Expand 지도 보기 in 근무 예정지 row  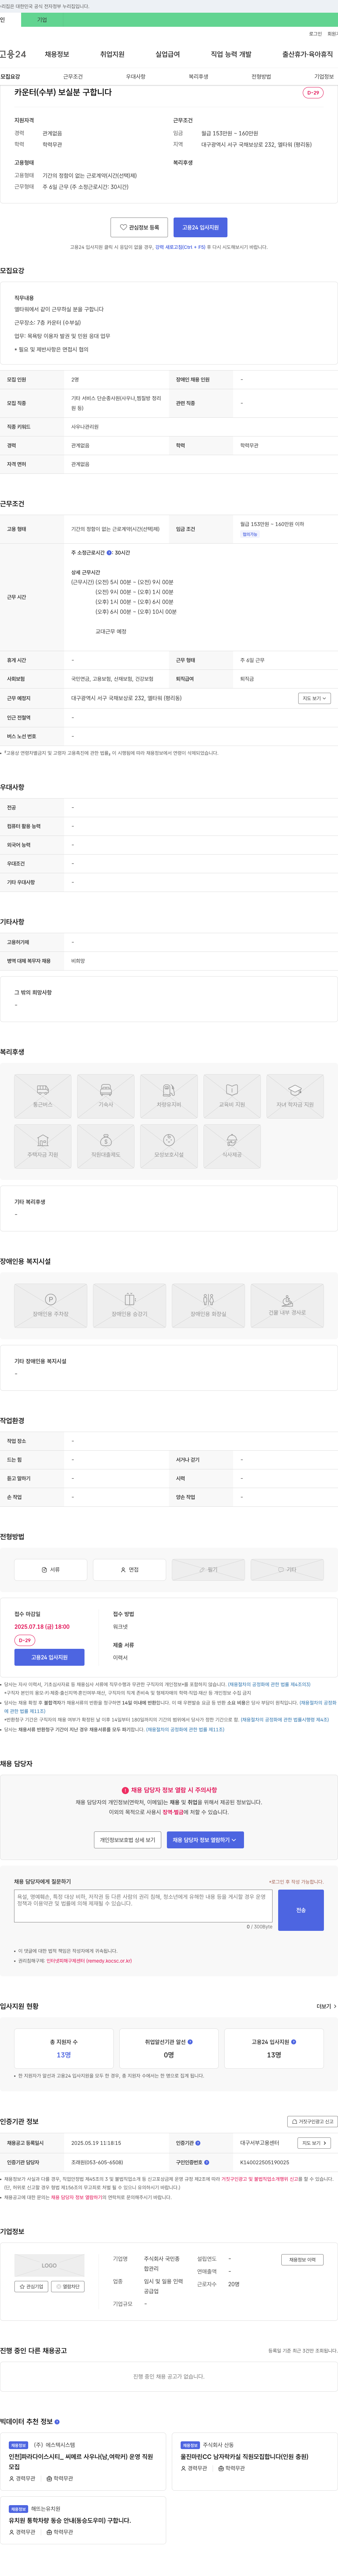[314, 698]
